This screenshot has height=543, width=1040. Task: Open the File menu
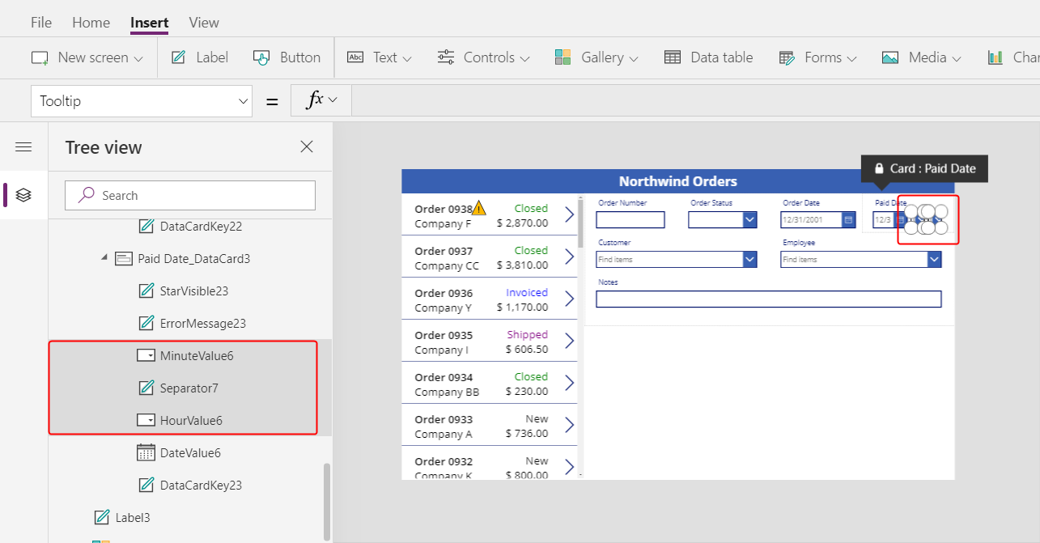click(40, 22)
